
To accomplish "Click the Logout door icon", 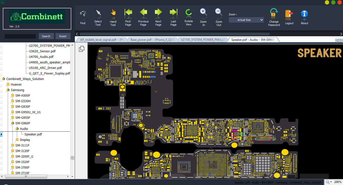I will click(289, 14).
